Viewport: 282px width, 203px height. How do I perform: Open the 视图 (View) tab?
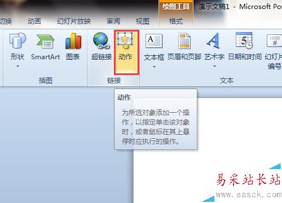[143, 21]
